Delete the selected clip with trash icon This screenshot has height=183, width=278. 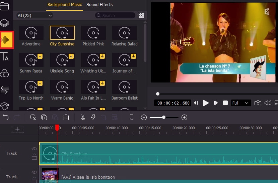pyautogui.click(x=66, y=118)
